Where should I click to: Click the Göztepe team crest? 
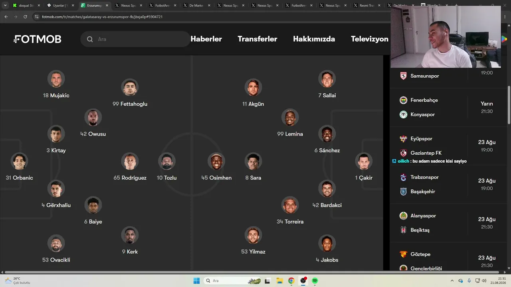pos(403,254)
